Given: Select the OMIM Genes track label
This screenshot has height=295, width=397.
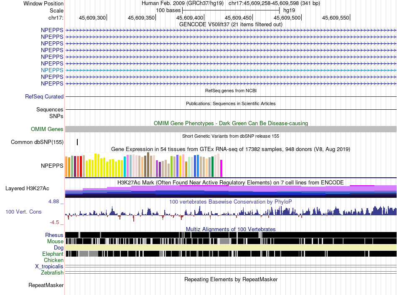Looking at the screenshot, I should pos(47,129).
